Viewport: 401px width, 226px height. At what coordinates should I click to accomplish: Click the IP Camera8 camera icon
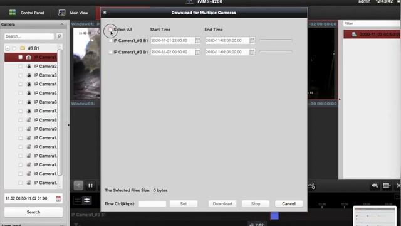coord(29,120)
